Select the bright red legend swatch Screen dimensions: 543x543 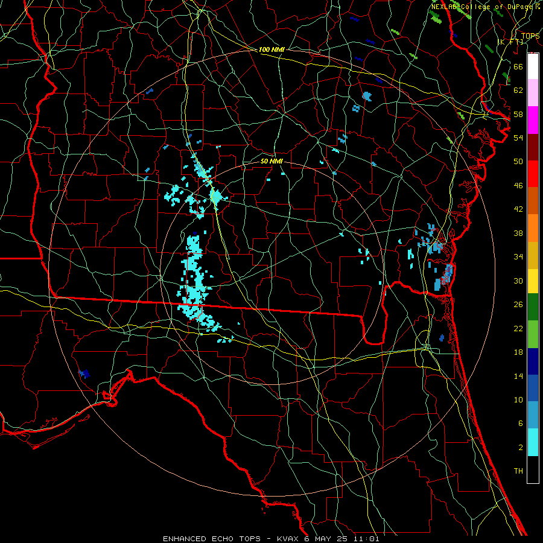pos(533,174)
